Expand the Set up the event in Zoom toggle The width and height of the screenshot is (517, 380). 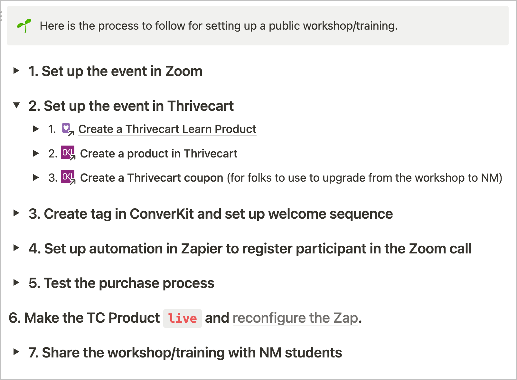point(16,71)
